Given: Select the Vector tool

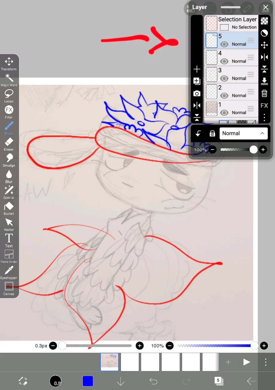Looking at the screenshot, I should click(x=9, y=225).
